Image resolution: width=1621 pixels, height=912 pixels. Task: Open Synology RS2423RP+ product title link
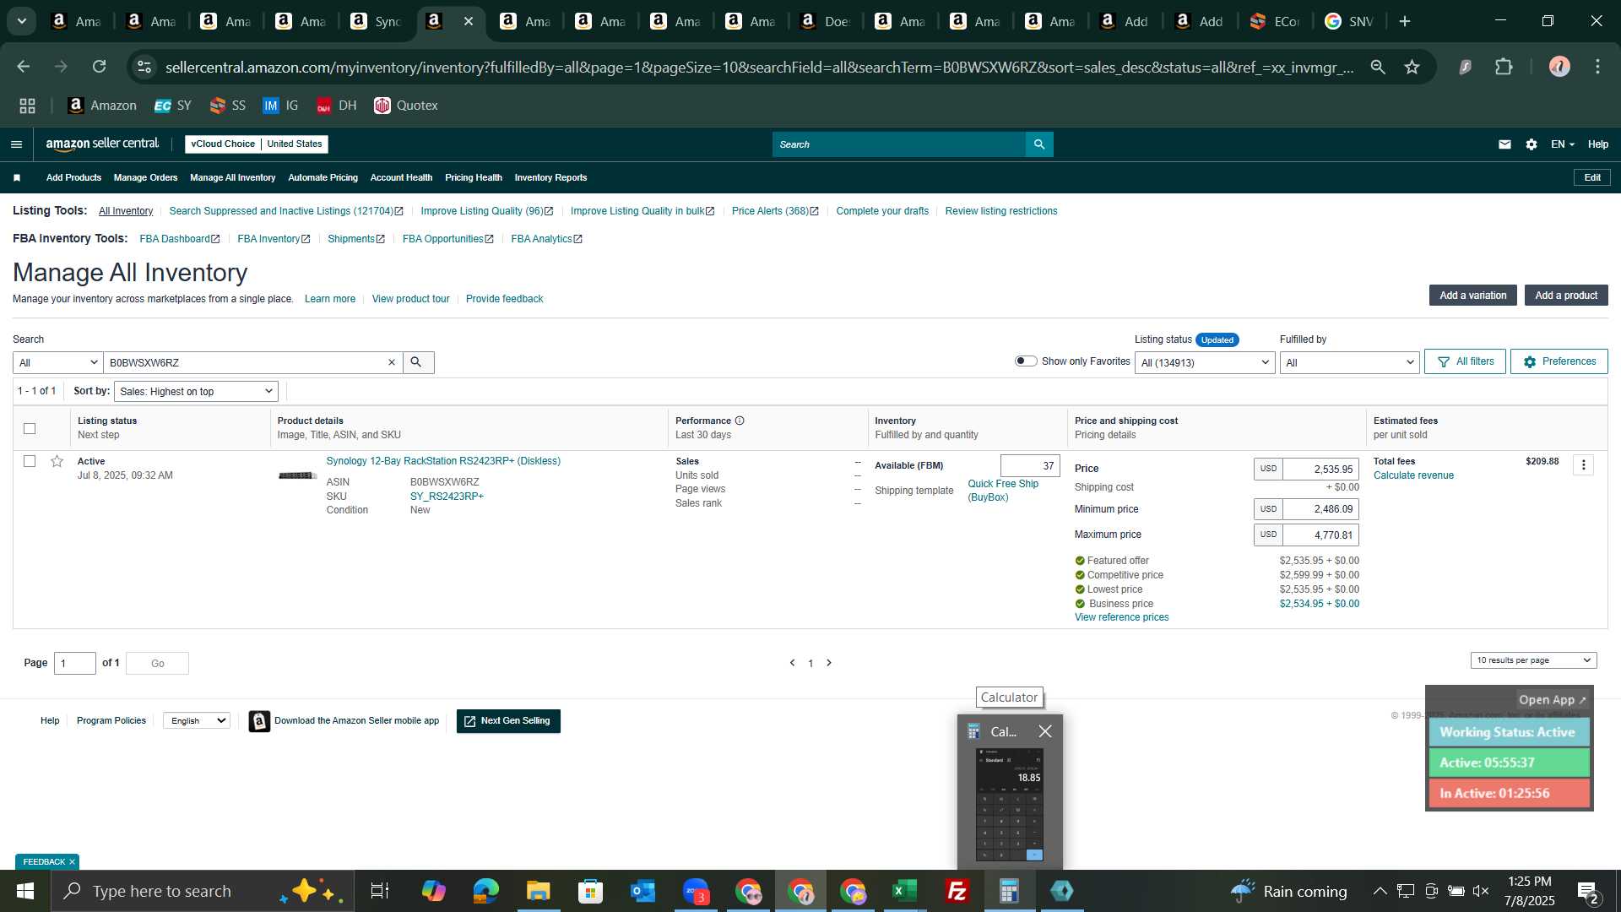(443, 461)
